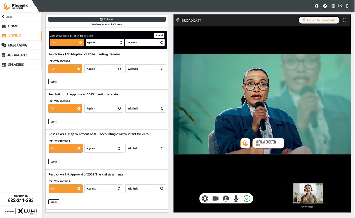Image resolution: width=355 pixels, height=218 pixels.
Task: Click the green connection checkmark icon
Action: [x=247, y=198]
